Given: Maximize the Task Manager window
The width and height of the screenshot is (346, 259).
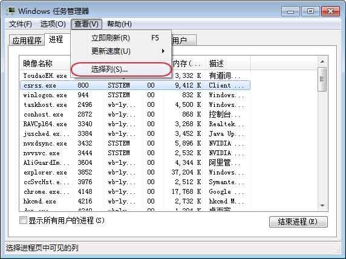Looking at the screenshot, I should [x=310, y=11].
